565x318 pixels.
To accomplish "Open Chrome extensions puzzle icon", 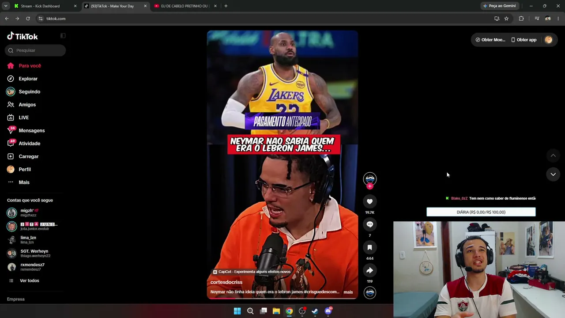I will 521,19.
